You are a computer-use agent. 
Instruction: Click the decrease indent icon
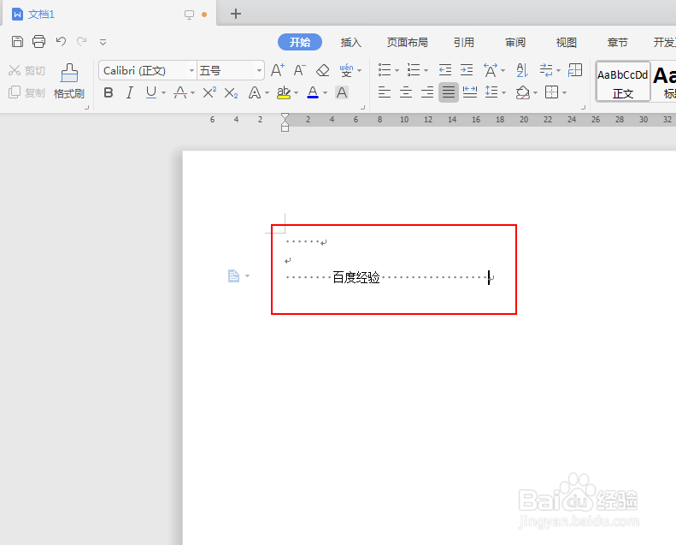tap(445, 70)
